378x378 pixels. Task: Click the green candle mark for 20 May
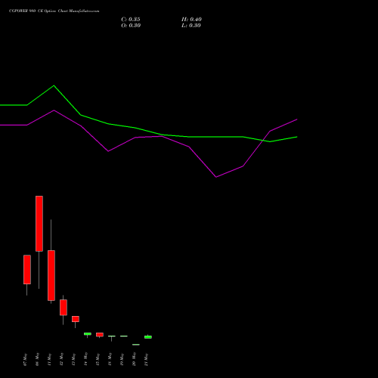(x=136, y=345)
